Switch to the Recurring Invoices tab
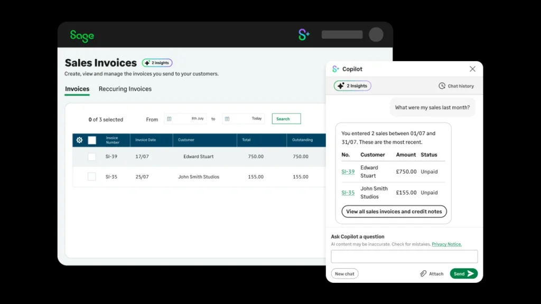 [x=125, y=89]
